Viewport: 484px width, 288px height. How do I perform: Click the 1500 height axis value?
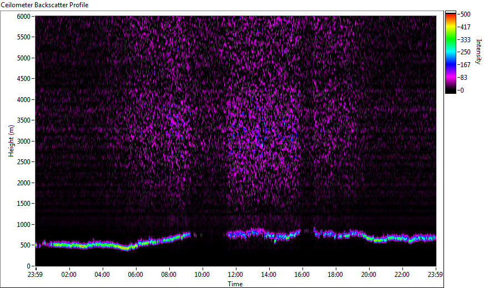24,204
